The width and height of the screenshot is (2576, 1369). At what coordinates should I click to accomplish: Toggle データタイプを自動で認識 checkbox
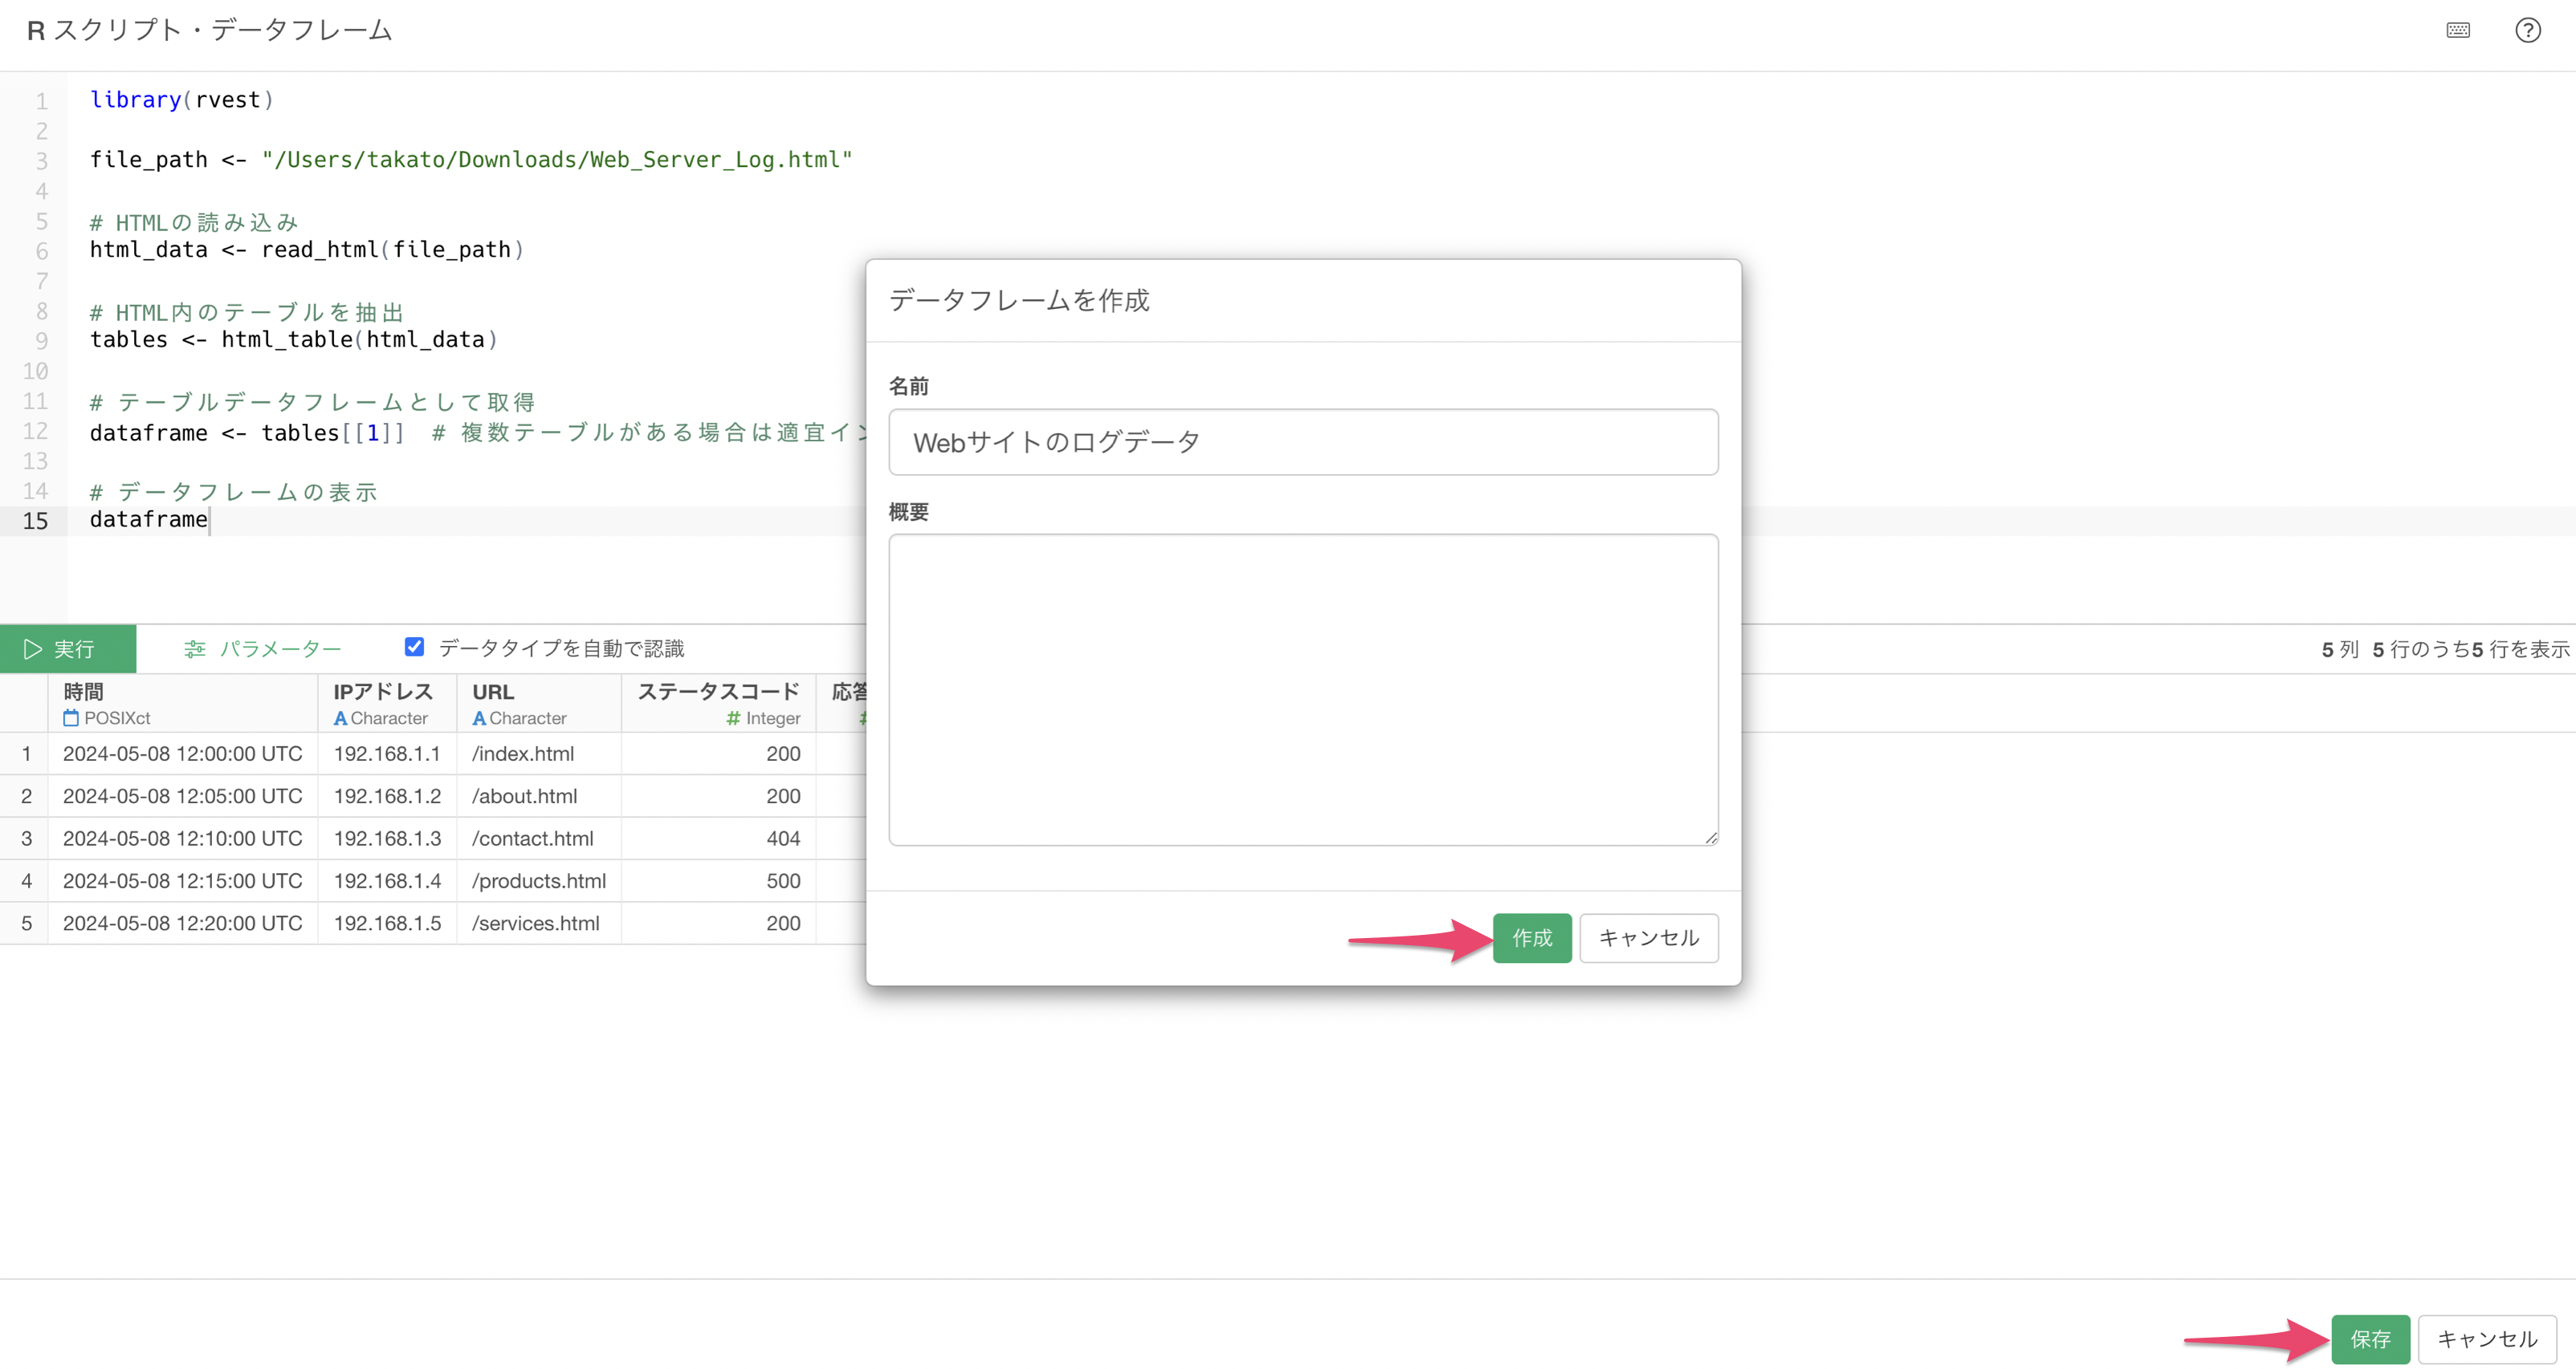point(414,648)
